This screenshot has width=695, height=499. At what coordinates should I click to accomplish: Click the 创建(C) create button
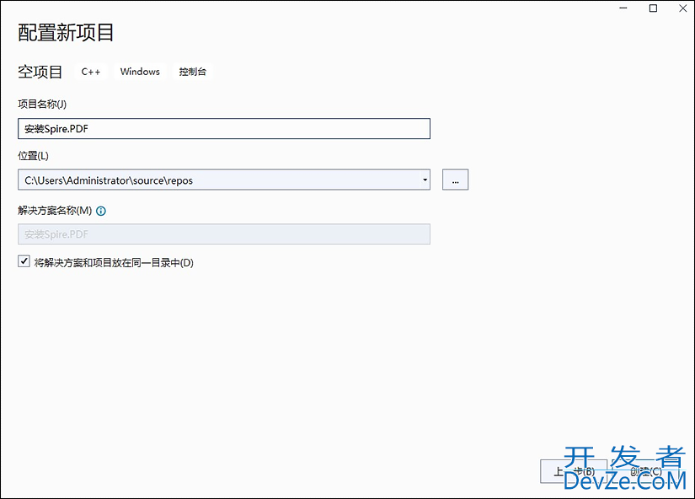pos(646,471)
